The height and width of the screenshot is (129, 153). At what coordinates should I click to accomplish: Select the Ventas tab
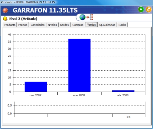coord(91,24)
